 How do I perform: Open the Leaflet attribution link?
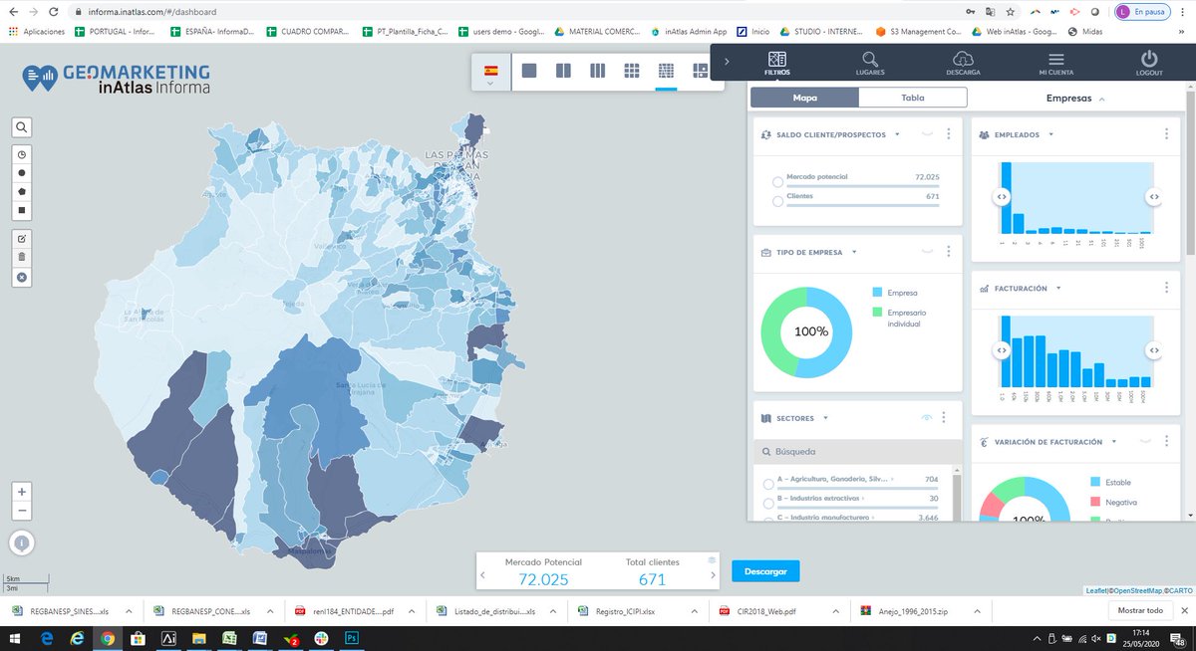pyautogui.click(x=1096, y=591)
